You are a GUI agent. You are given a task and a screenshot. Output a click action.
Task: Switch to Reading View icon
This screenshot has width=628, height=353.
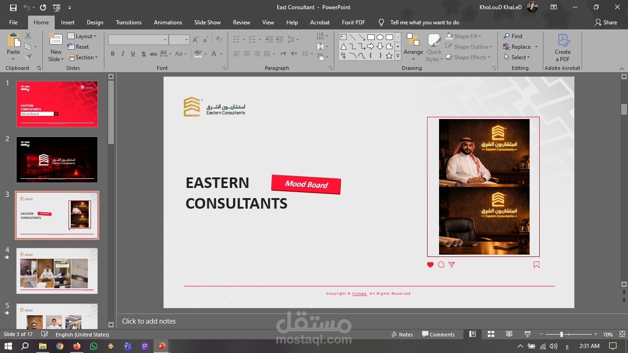(x=509, y=334)
